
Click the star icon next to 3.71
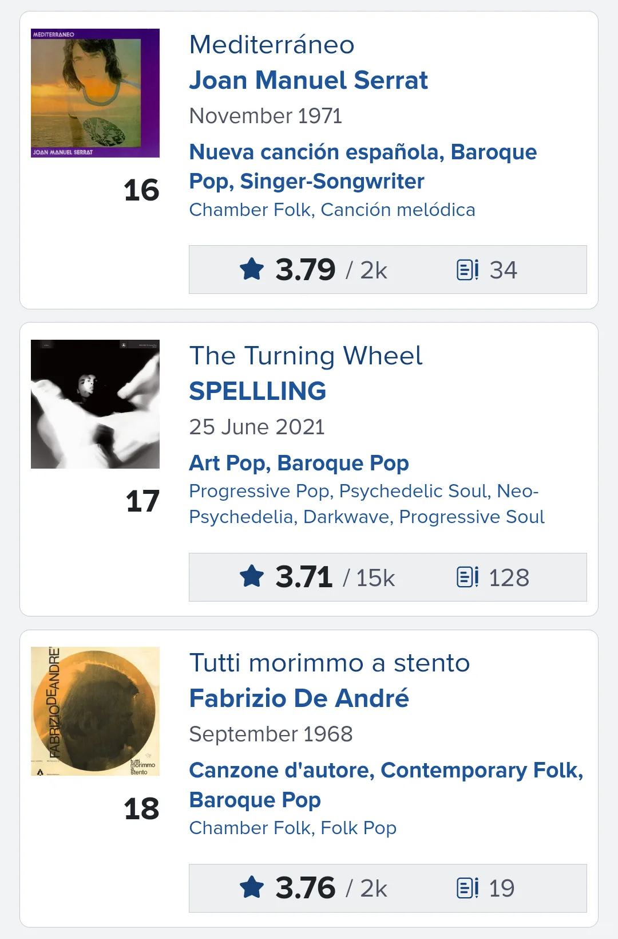pyautogui.click(x=252, y=577)
